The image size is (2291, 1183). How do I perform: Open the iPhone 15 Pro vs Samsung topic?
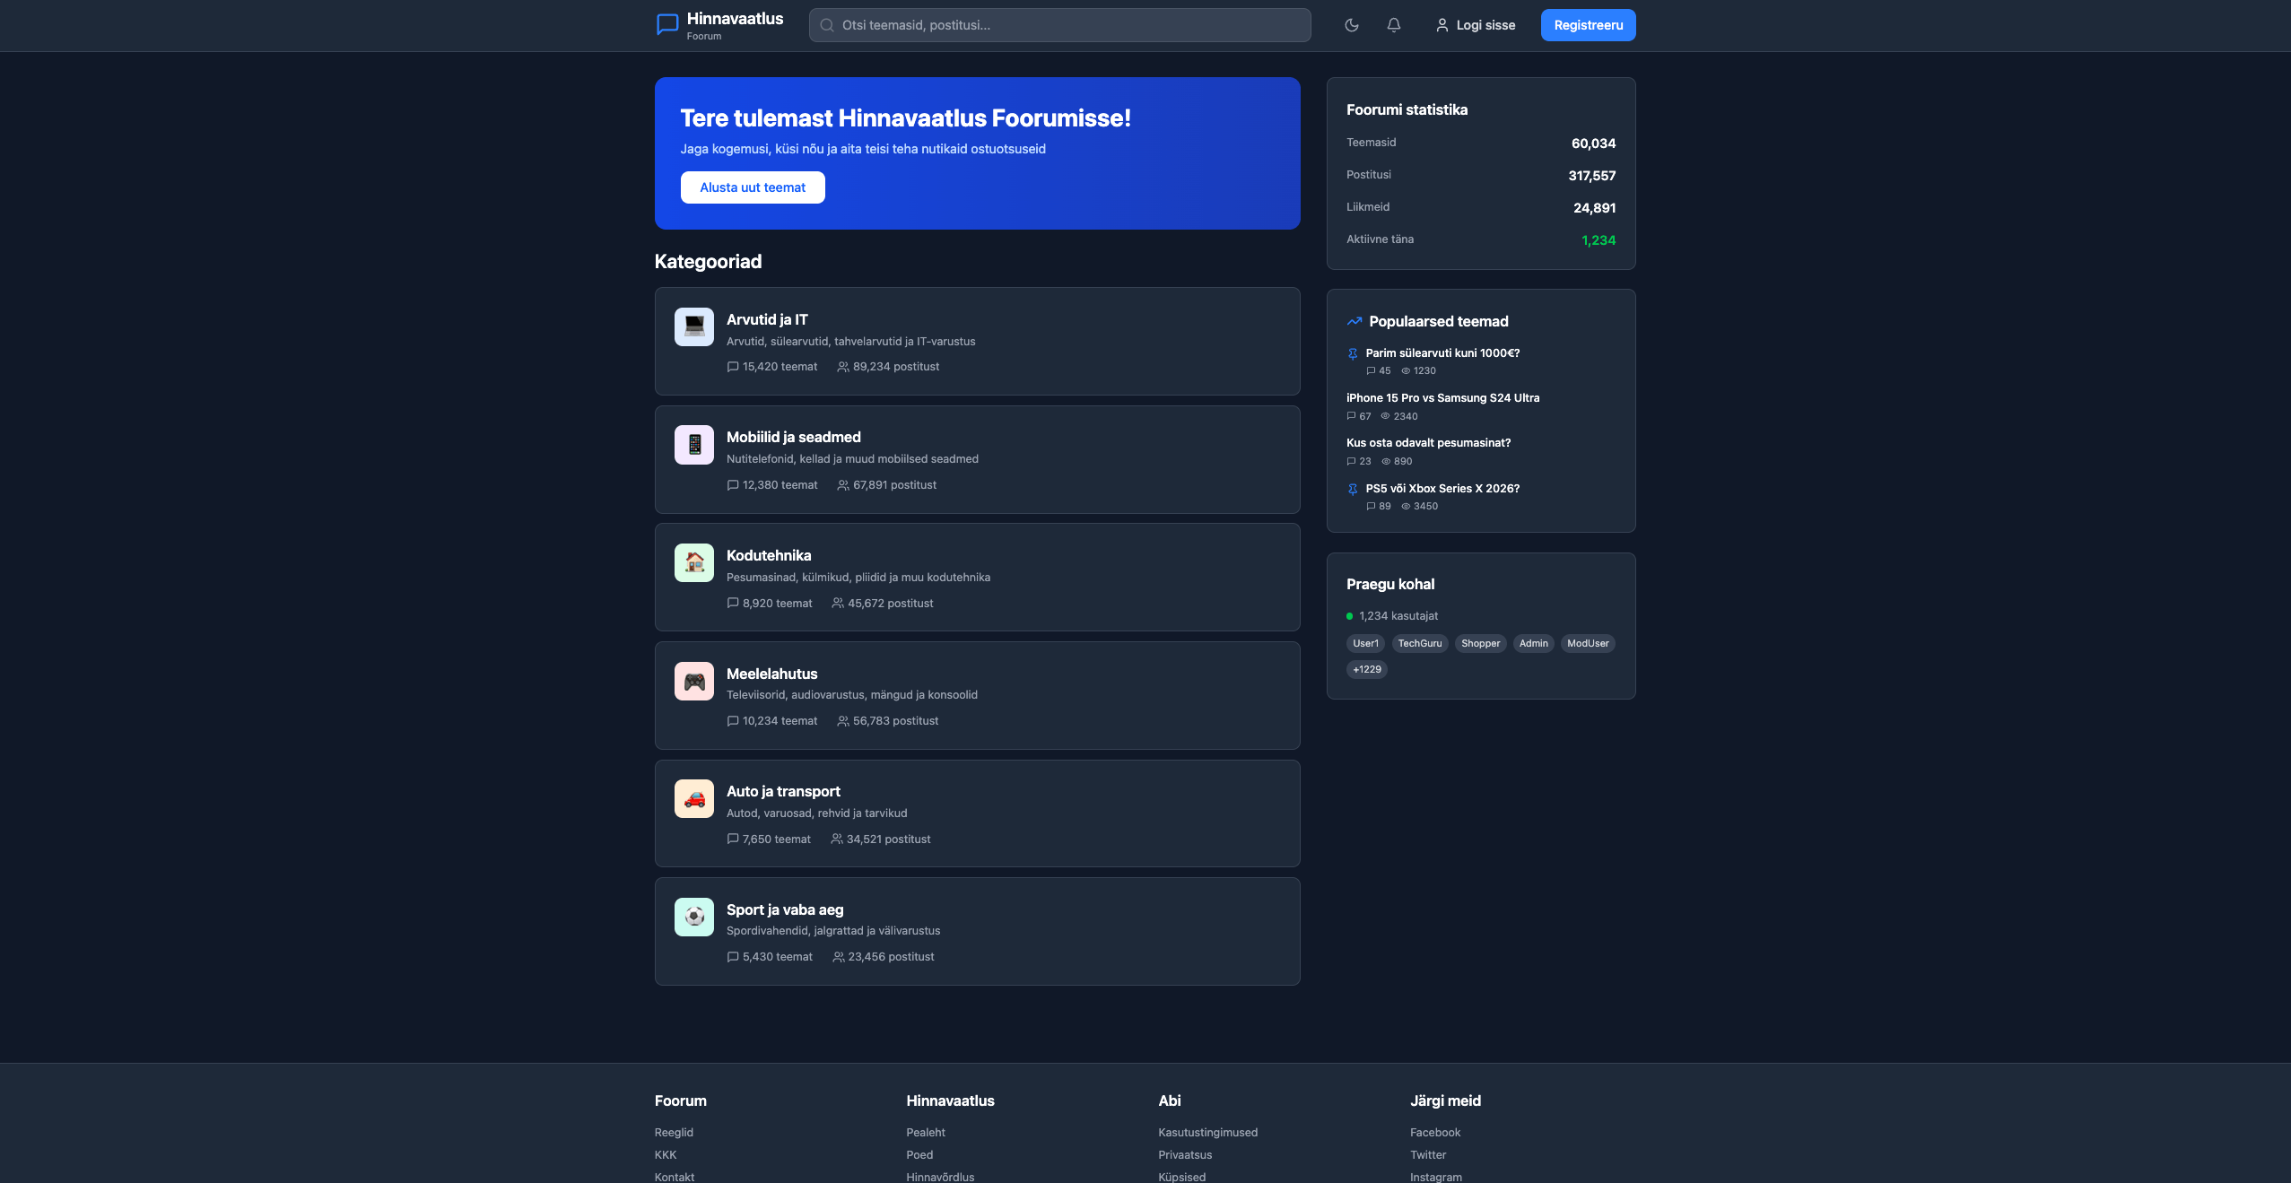point(1442,397)
